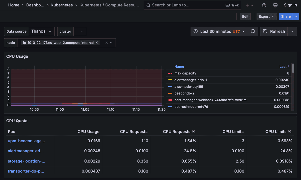Click the search magnifier icon
The image size is (301, 180).
pyautogui.click(x=148, y=5)
